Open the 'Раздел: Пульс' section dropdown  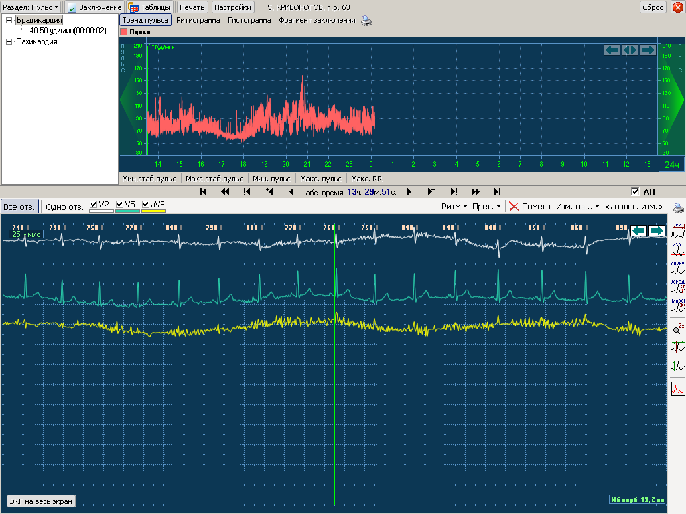coord(31,7)
